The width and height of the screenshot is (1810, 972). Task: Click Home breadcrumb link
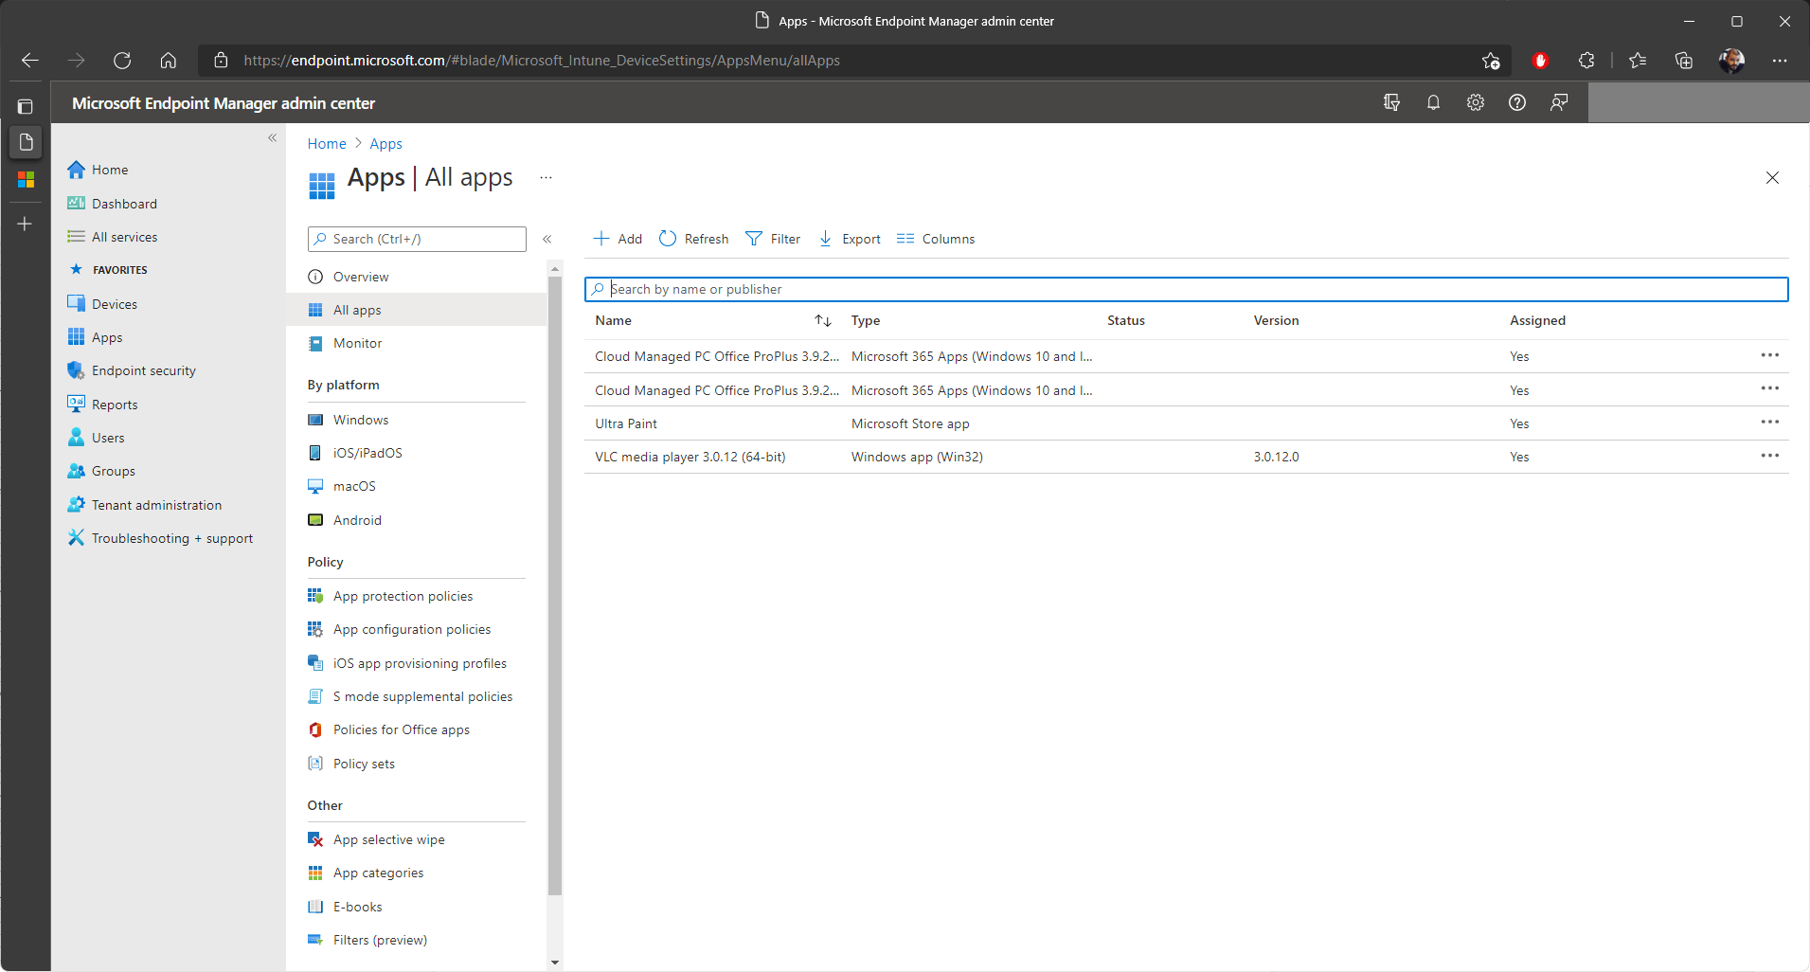point(327,144)
